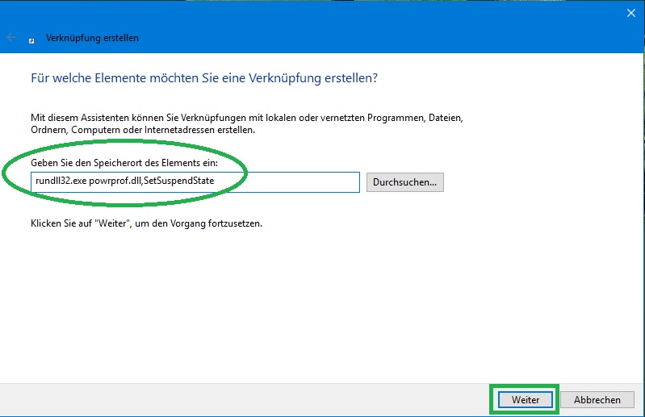The width and height of the screenshot is (645, 417).
Task: Click the shortcut icon beside the dialog title
Action: pyautogui.click(x=31, y=40)
